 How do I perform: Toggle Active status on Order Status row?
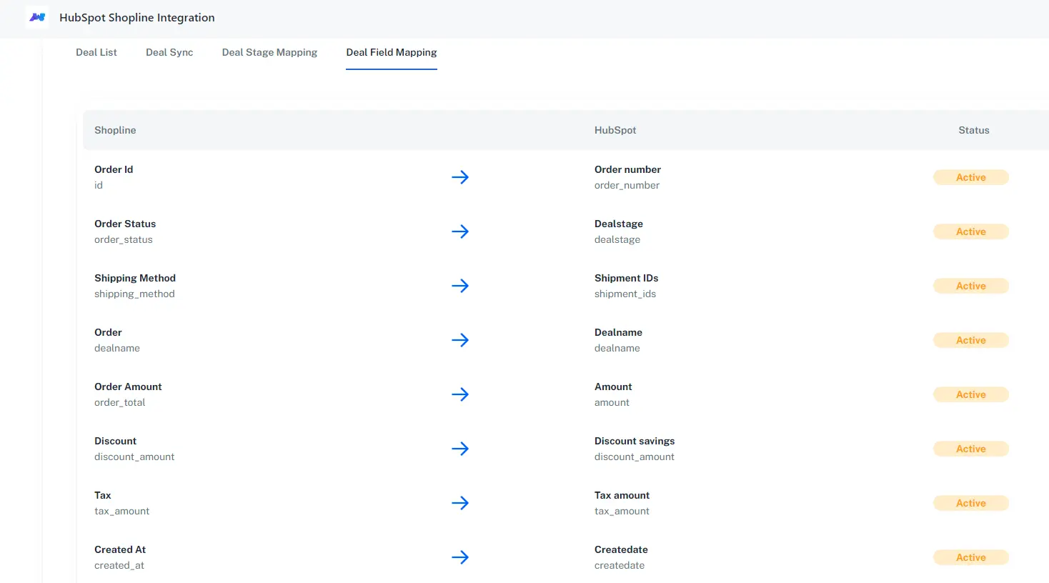[970, 231]
